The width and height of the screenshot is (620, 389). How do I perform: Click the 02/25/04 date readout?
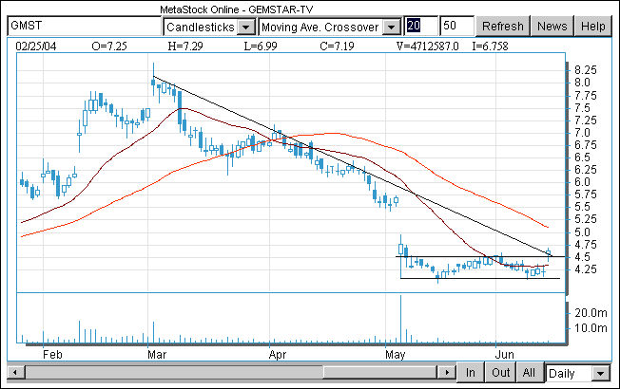tap(35, 46)
